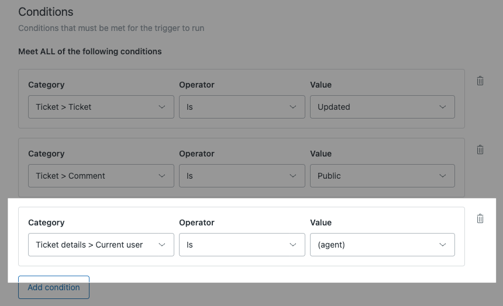
Task: Open Ticket details > Current user dropdown
Action: tap(101, 245)
